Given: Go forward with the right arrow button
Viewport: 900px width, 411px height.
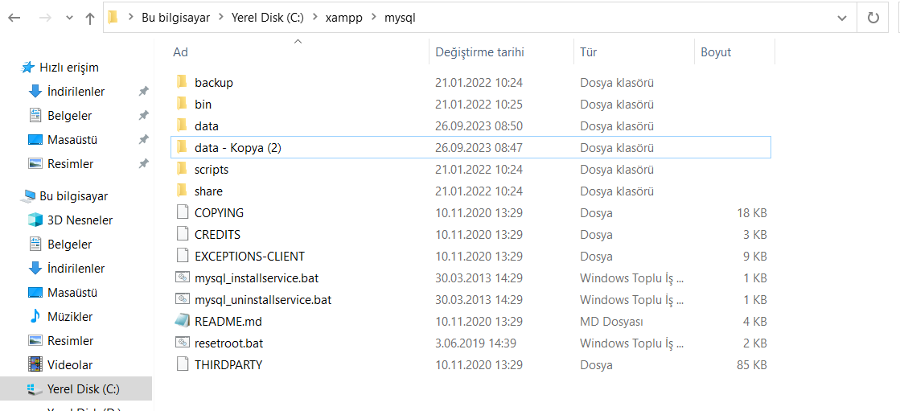Looking at the screenshot, I should 45,18.
